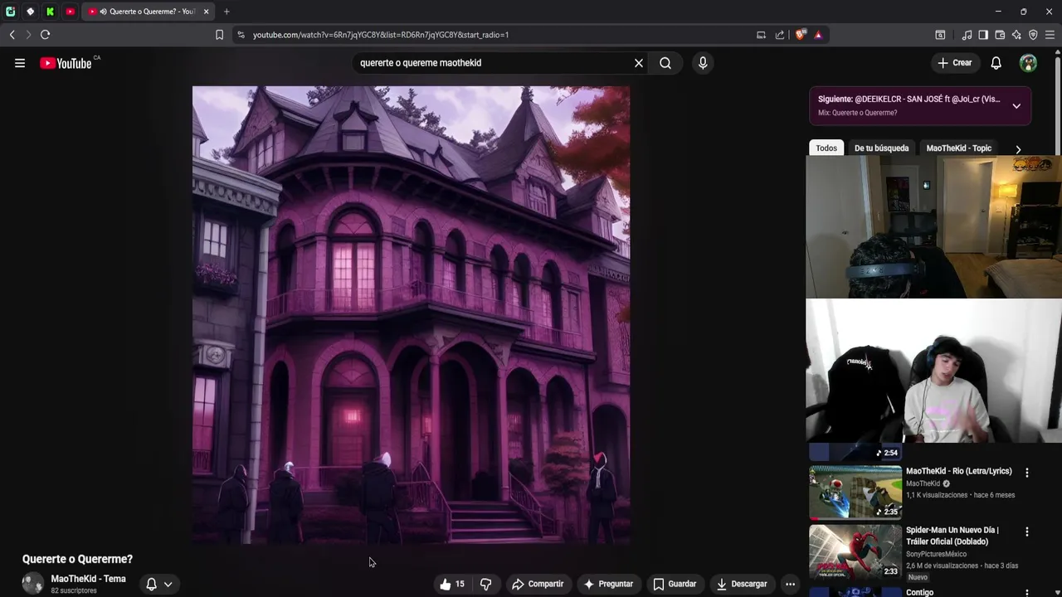Image resolution: width=1062 pixels, height=597 pixels.
Task: Open Brave Rewards triangle icon
Action: tap(818, 35)
